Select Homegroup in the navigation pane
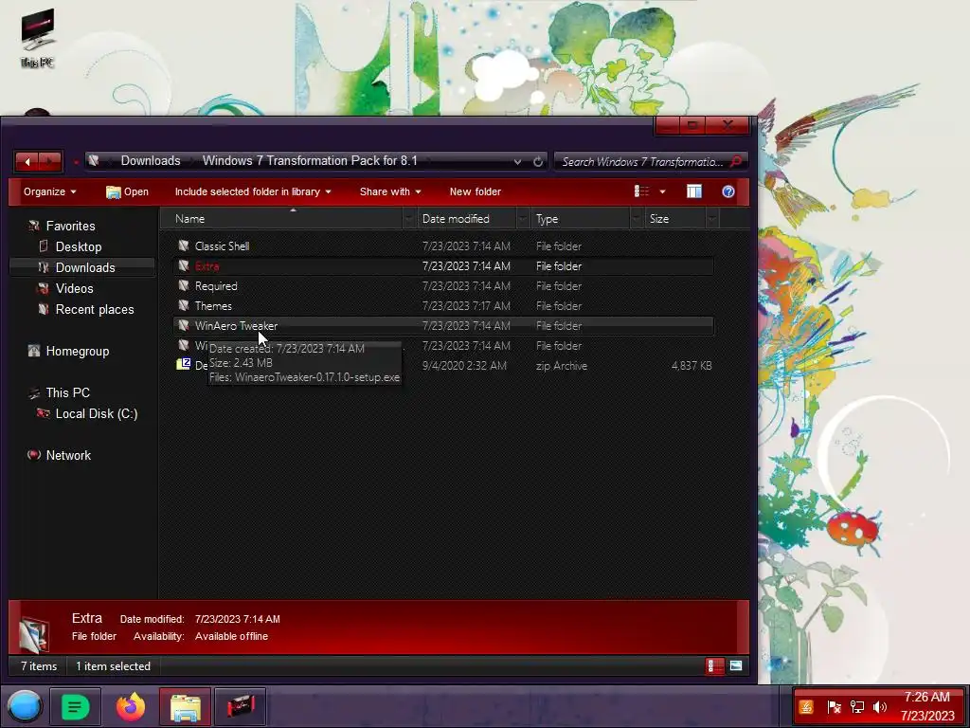 (x=78, y=351)
